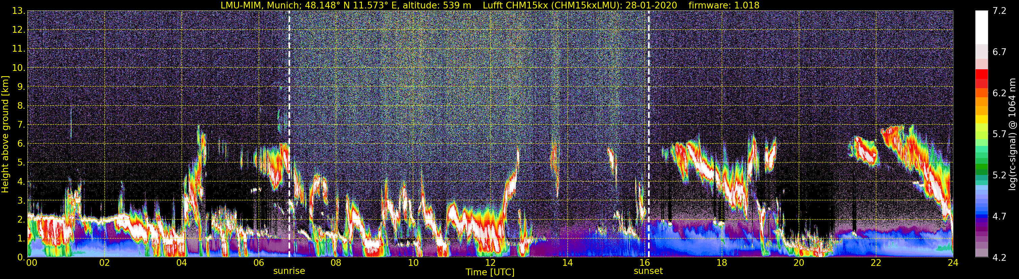This screenshot has height=279, width=1019.
Task: Click the height axis tick label "10."
Action: point(19,68)
